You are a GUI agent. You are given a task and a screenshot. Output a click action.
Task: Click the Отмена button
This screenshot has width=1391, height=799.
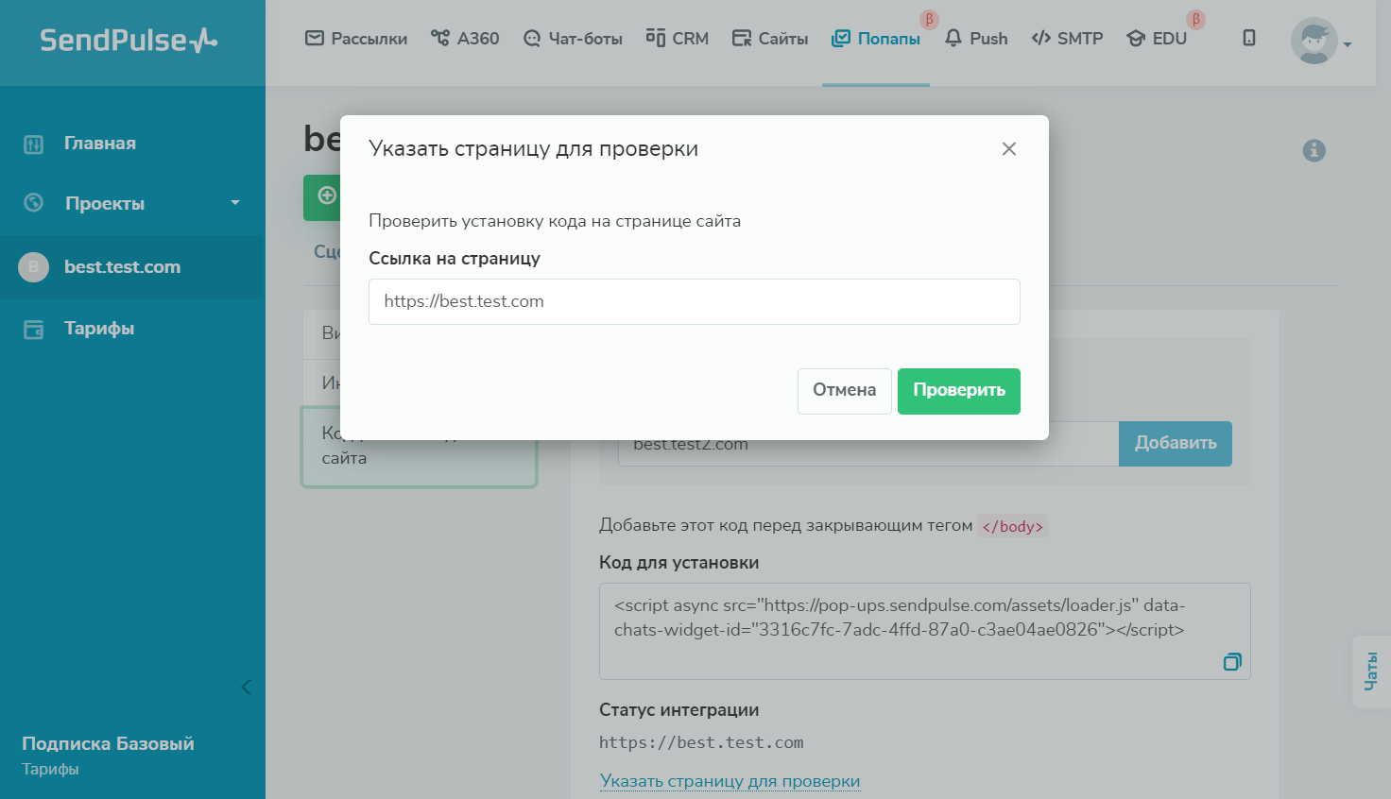coord(845,391)
